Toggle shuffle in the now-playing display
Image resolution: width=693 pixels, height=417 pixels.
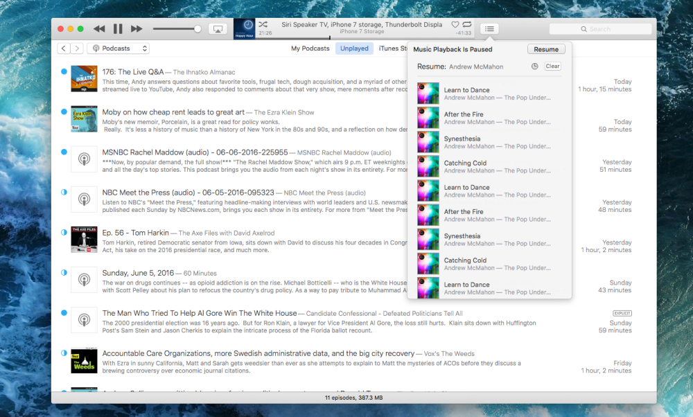(x=264, y=24)
